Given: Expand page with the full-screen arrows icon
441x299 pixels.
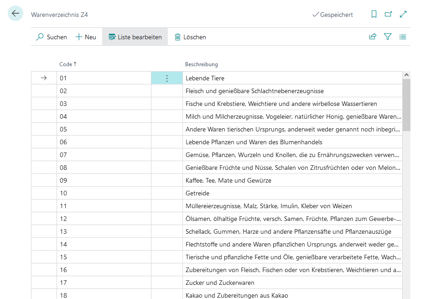Looking at the screenshot, I should point(403,15).
